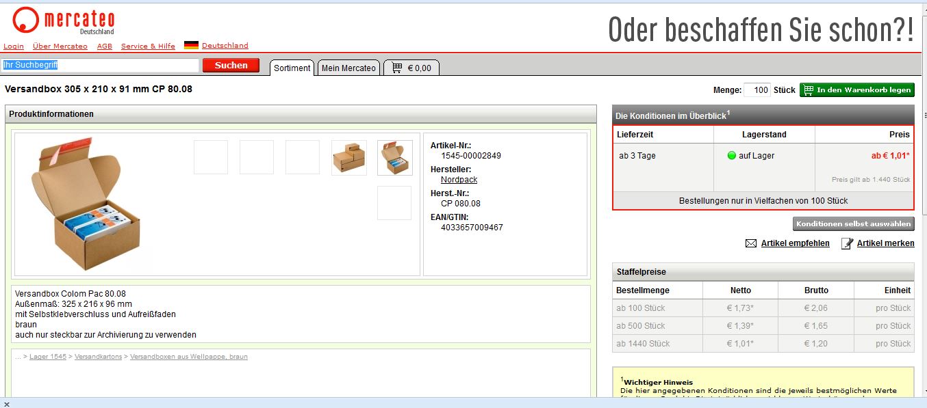Open the € 0,00 cart tab
927x408 pixels.
point(411,68)
